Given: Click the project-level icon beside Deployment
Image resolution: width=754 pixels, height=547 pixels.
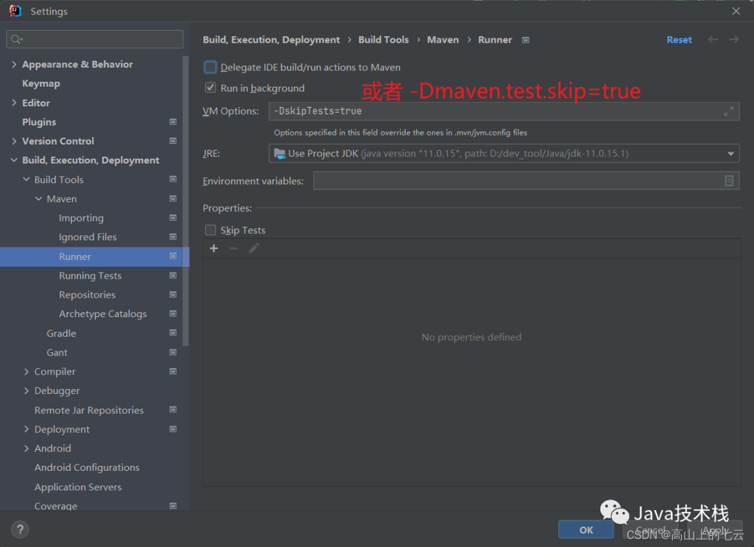Looking at the screenshot, I should [173, 429].
